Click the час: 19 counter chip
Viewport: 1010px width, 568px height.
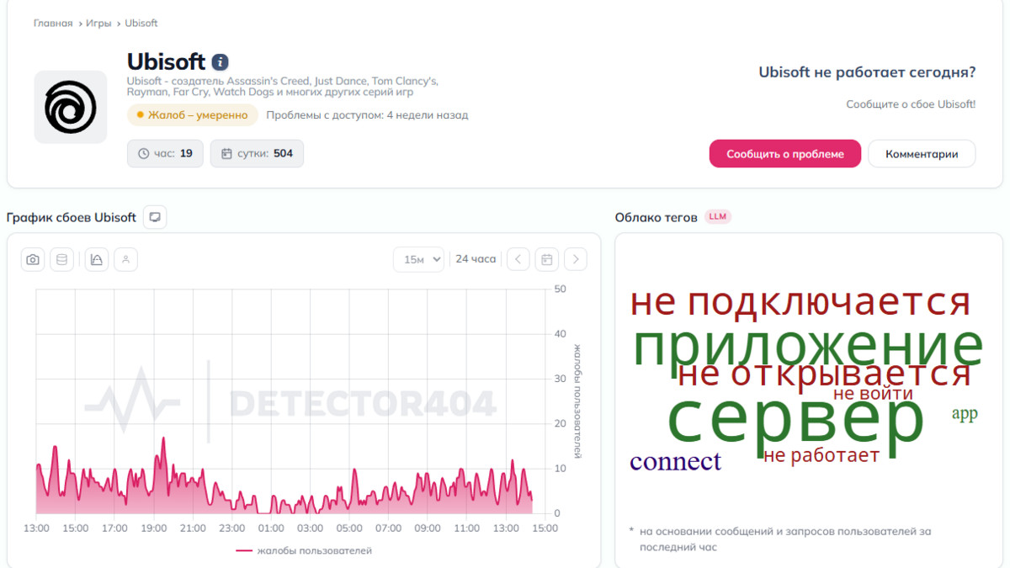(x=165, y=153)
